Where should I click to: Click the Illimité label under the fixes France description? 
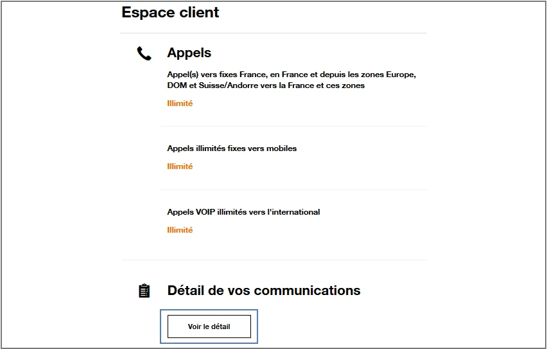click(180, 103)
